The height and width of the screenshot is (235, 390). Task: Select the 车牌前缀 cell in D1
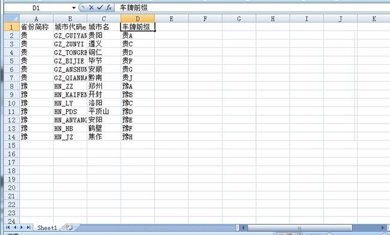138,27
